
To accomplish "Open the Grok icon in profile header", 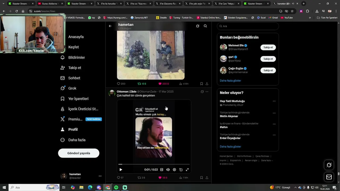I will pyautogui.click(x=198, y=26).
